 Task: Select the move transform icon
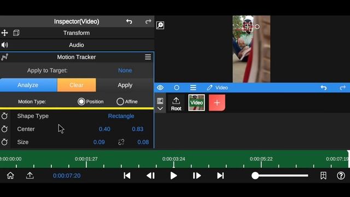(4, 33)
